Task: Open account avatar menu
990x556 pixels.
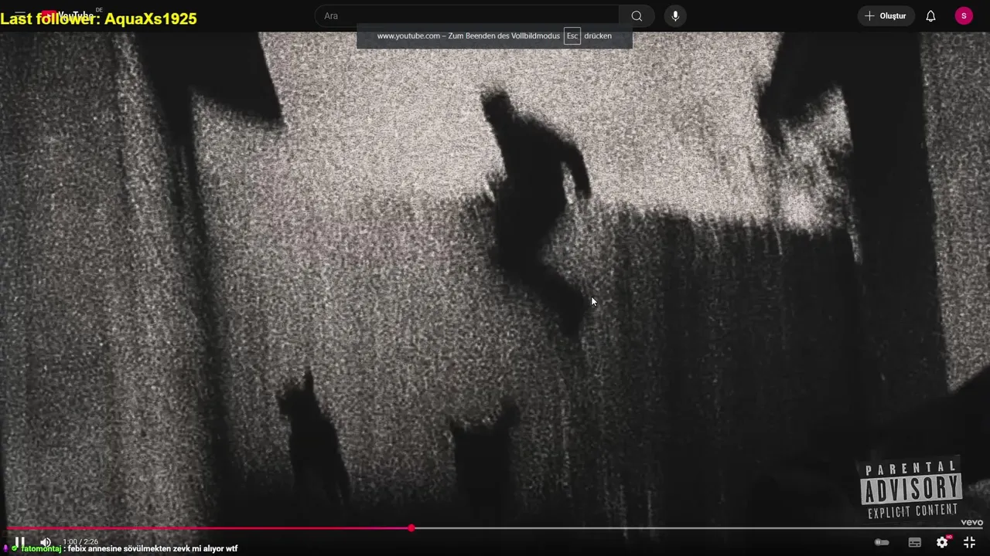Action: pos(964,15)
